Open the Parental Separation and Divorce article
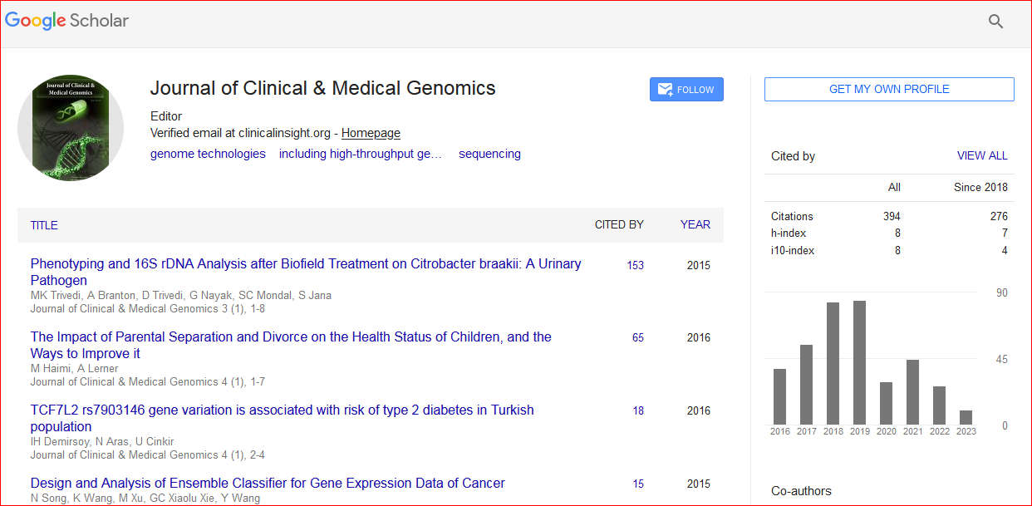Screen dimensions: 1032x506 point(290,337)
